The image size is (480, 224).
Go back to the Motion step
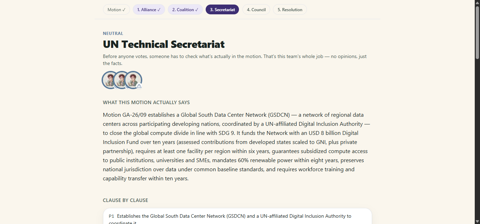116,9
